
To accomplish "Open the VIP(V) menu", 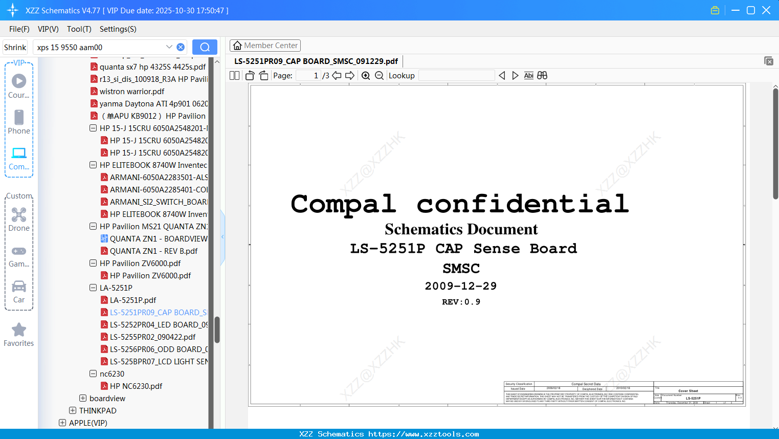I will click(48, 29).
